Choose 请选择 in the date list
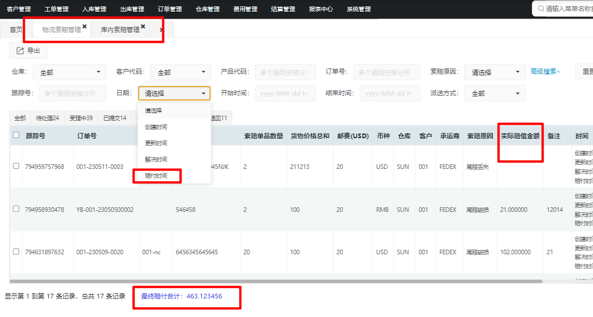 tap(174, 110)
